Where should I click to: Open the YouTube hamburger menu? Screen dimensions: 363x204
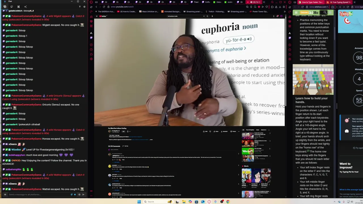97,16
